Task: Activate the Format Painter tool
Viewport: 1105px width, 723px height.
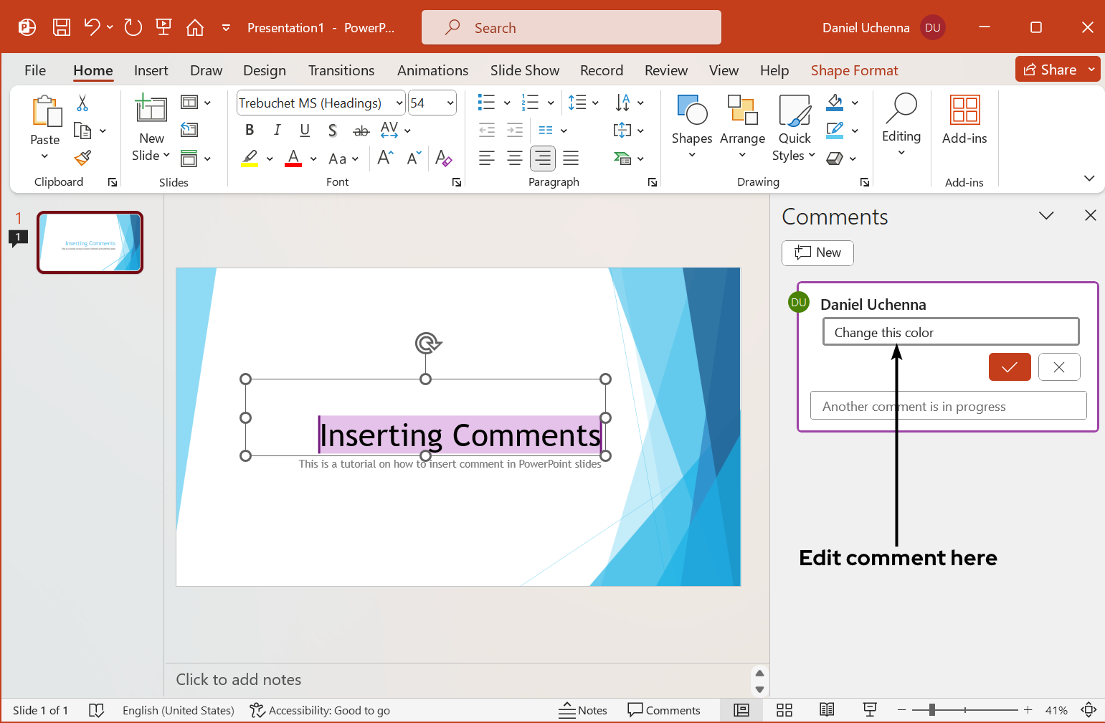Action: [x=82, y=157]
